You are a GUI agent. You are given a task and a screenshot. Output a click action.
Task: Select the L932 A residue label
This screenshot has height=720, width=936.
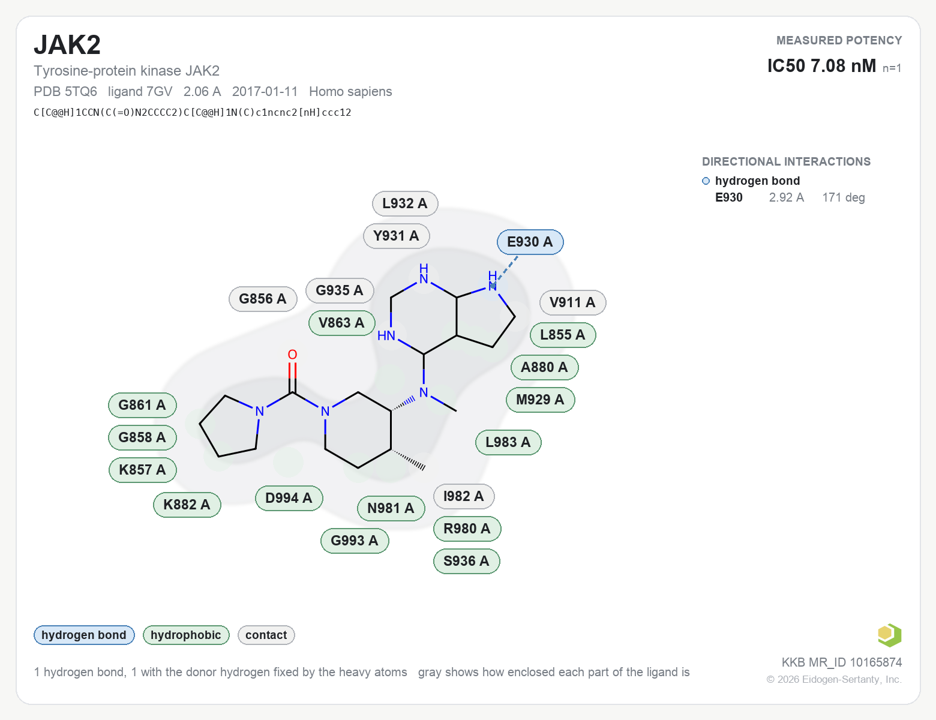405,203
